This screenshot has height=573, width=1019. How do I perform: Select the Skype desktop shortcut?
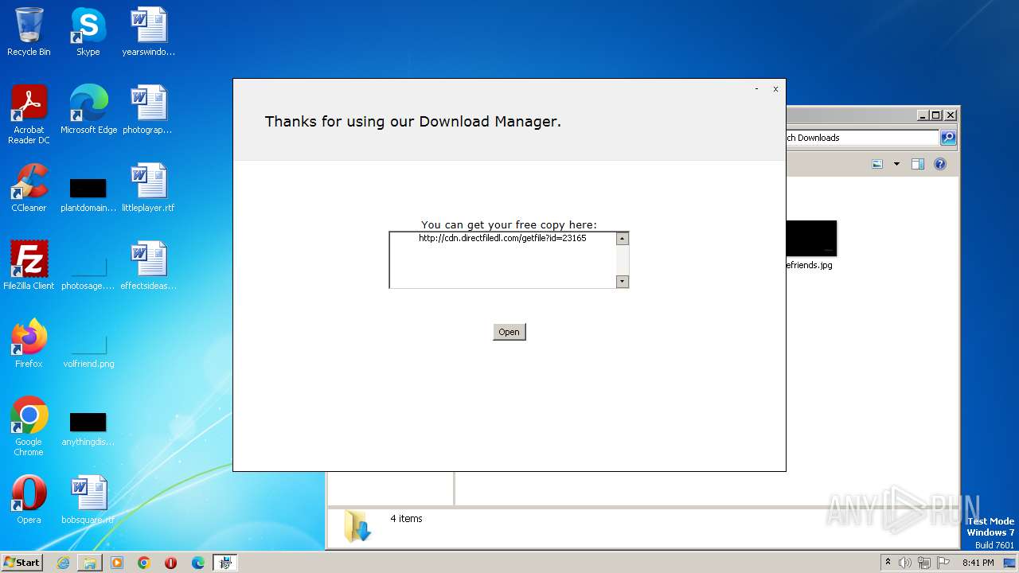pos(88,32)
